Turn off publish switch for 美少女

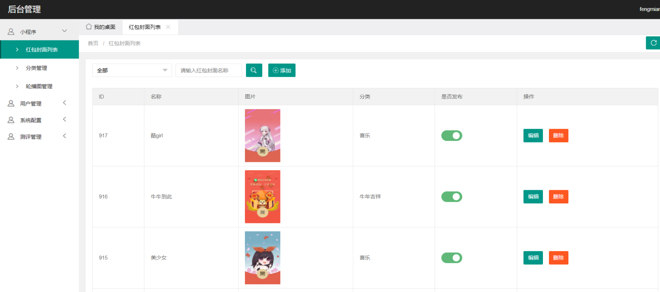coord(452,258)
